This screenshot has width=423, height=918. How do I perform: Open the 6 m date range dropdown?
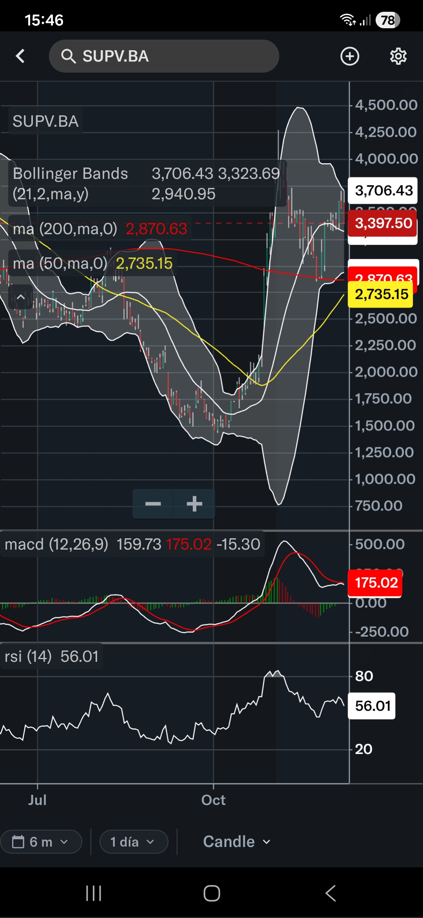[x=41, y=841]
